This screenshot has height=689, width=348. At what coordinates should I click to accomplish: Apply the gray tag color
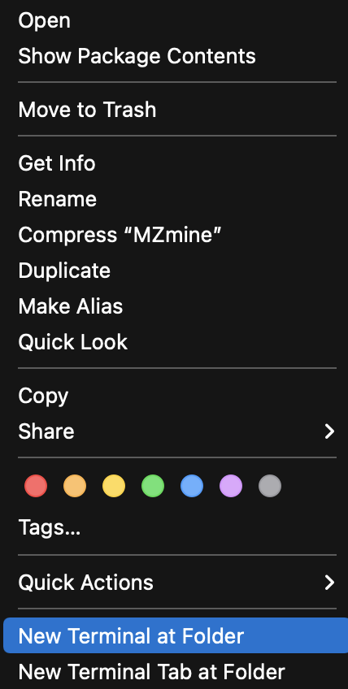click(x=270, y=486)
